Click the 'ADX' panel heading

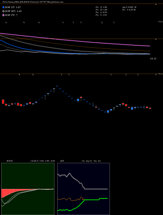tap(62, 161)
